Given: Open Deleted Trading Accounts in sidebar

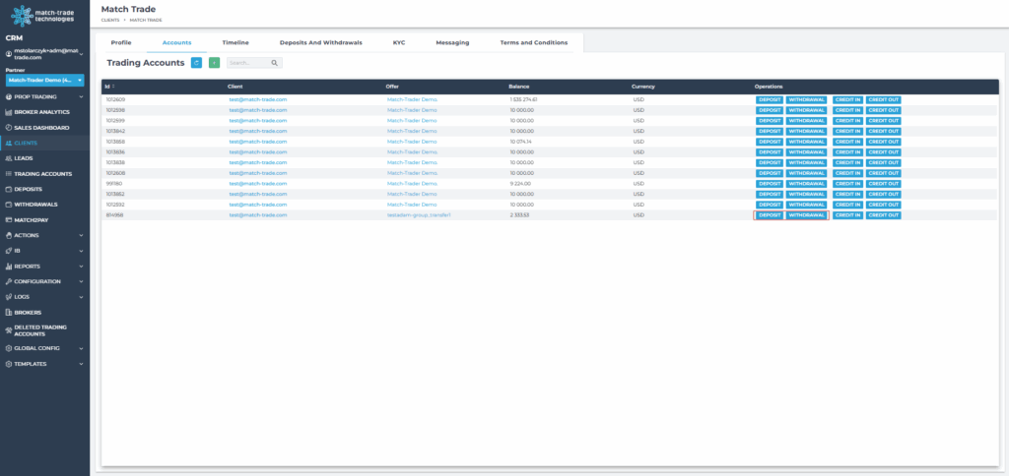Looking at the screenshot, I should [41, 330].
